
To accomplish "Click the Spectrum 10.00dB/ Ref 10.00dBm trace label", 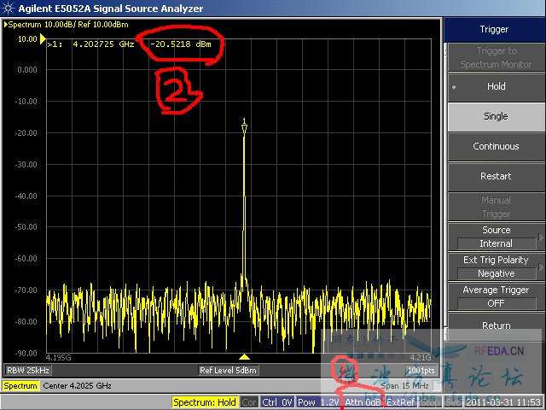I will pos(67,25).
